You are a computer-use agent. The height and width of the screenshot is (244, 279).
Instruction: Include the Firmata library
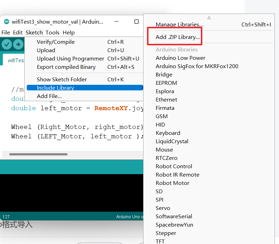pos(209,108)
